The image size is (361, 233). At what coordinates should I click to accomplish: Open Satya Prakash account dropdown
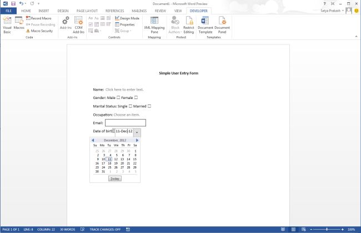(x=332, y=11)
